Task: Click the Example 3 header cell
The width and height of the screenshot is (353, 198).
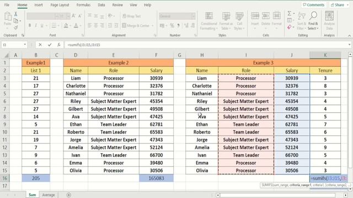Action: click(x=263, y=63)
